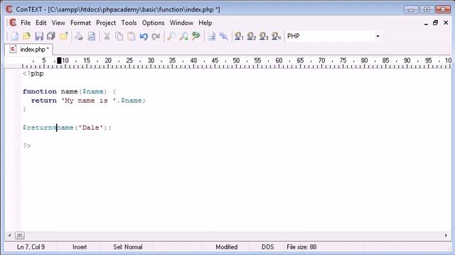Click horizontal scrollbar right arrow

click(446, 235)
